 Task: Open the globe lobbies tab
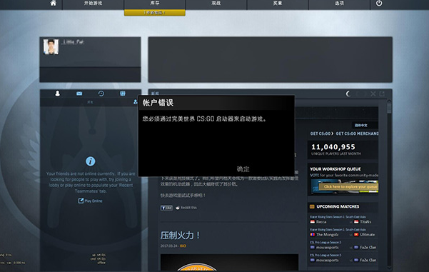coord(123,94)
